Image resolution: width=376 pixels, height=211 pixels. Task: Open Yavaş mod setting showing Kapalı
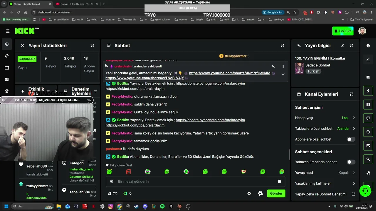click(325, 173)
